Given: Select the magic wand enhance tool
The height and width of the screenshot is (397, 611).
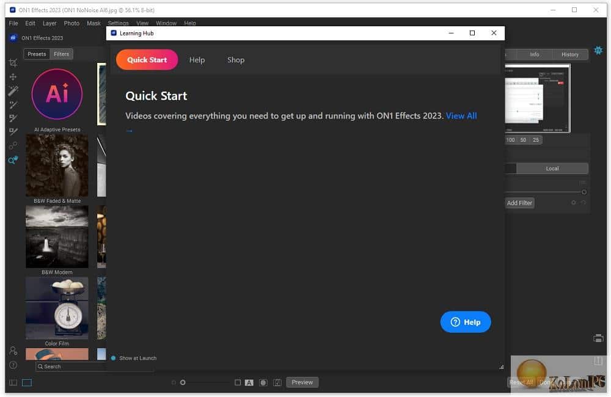Looking at the screenshot, I should pyautogui.click(x=13, y=90).
